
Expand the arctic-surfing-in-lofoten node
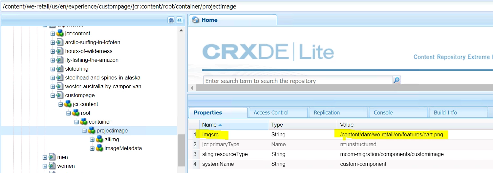click(53, 43)
